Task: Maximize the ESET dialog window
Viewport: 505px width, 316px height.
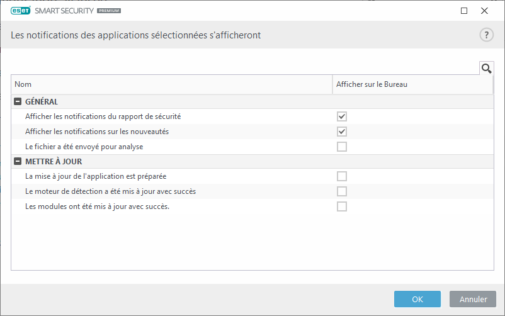Action: coord(464,11)
